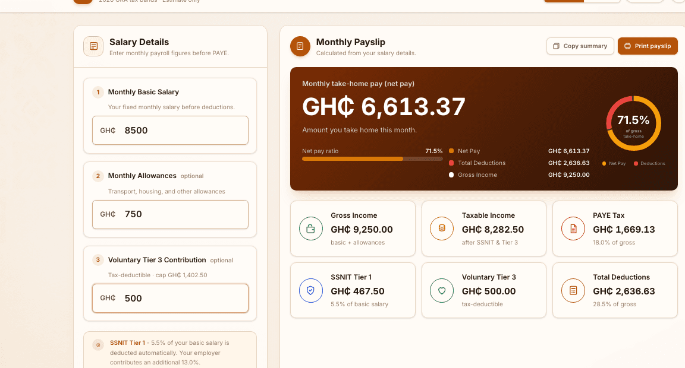Click the GH₵ 6,613.37 net pay heading
Image resolution: width=685 pixels, height=368 pixels.
coord(384,106)
